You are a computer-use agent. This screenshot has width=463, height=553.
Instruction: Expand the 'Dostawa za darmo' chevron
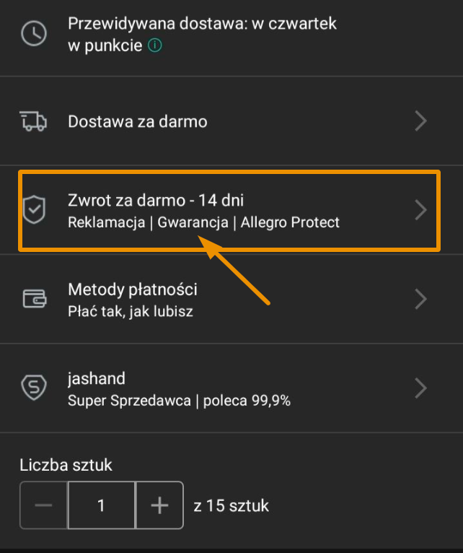[420, 121]
